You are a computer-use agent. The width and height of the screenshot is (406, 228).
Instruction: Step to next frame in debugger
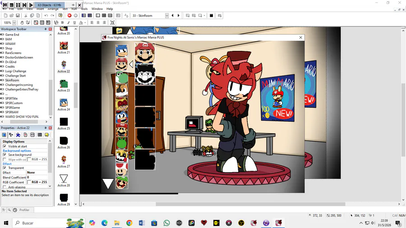24,5
